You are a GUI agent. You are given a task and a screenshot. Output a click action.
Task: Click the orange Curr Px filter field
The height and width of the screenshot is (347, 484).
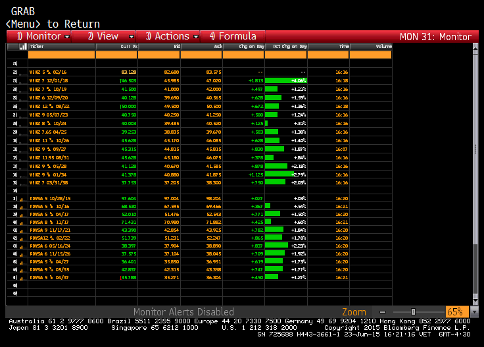[116, 55]
